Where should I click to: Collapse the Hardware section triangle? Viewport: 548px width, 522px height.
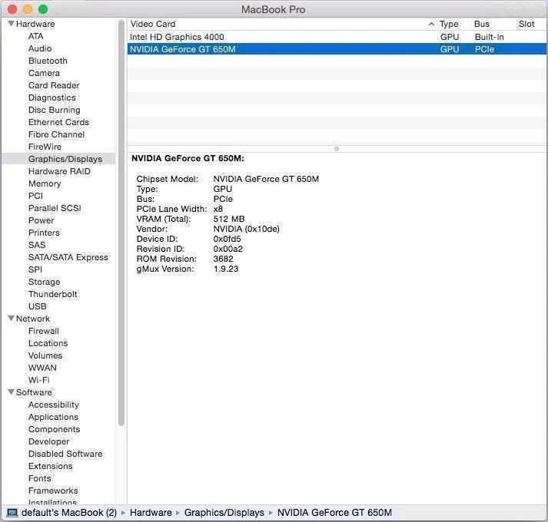point(11,24)
